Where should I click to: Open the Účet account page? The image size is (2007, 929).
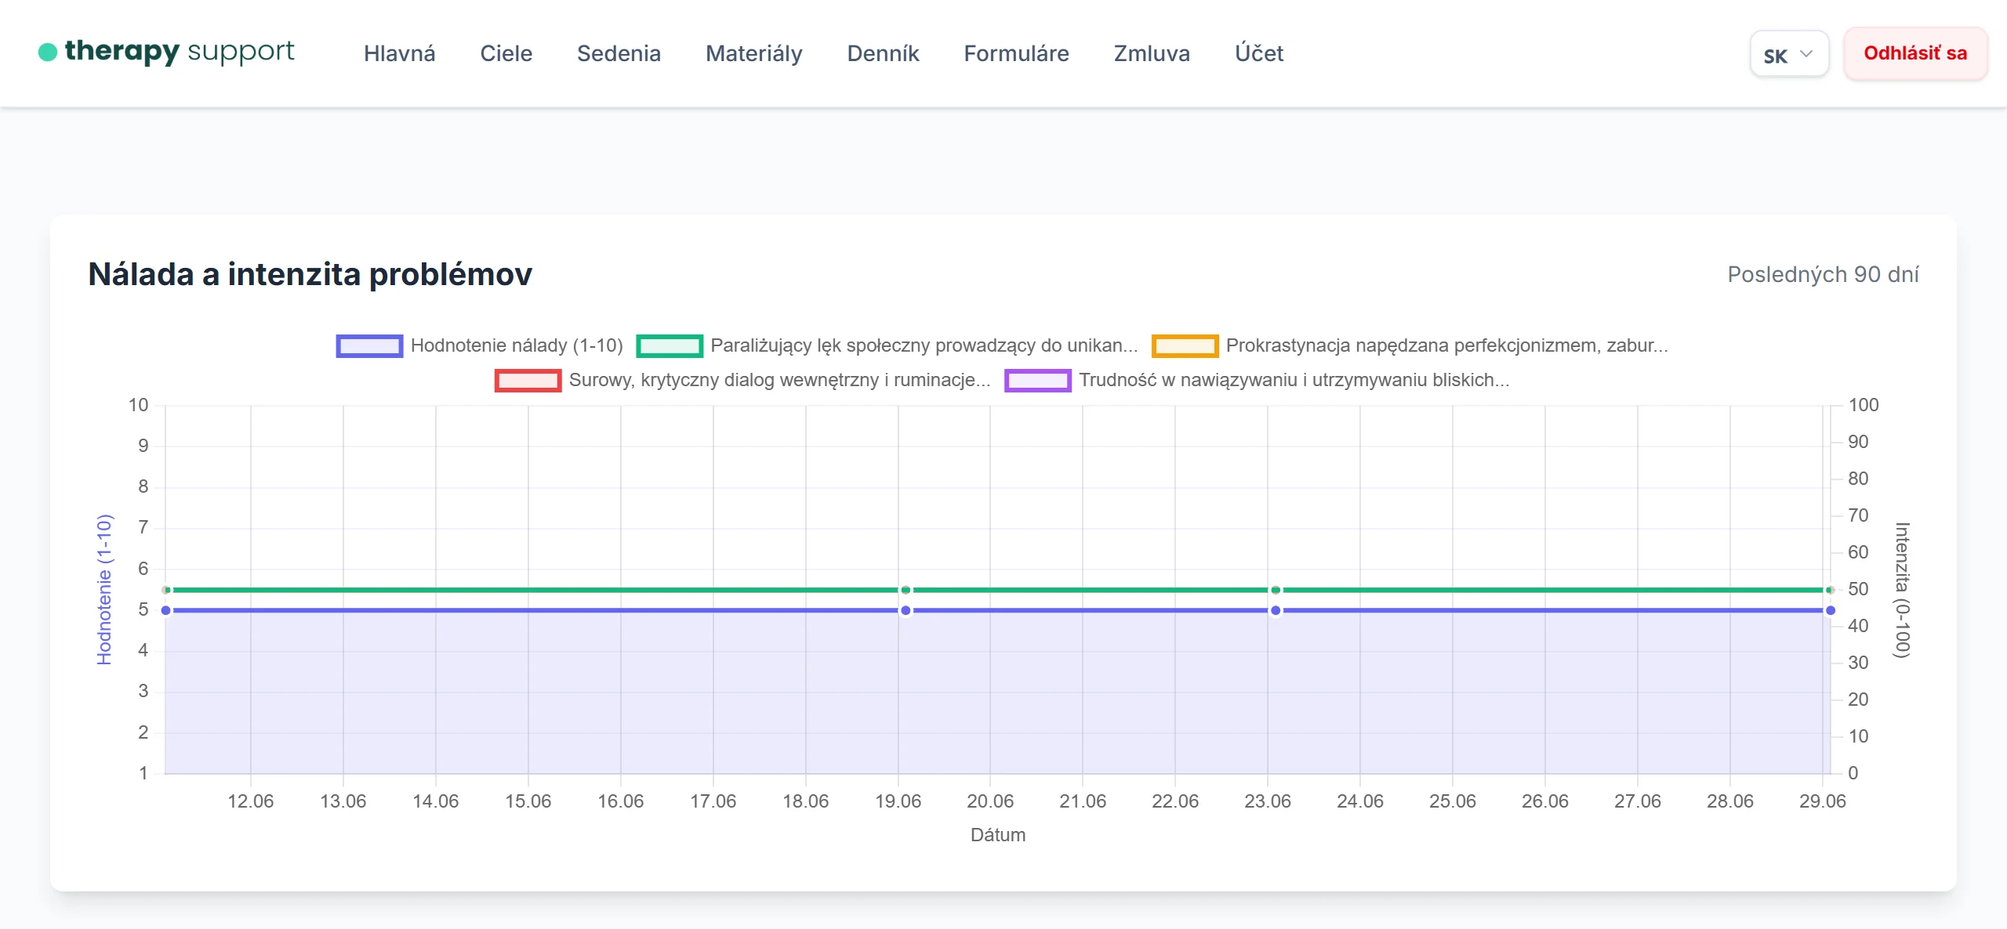[1259, 53]
